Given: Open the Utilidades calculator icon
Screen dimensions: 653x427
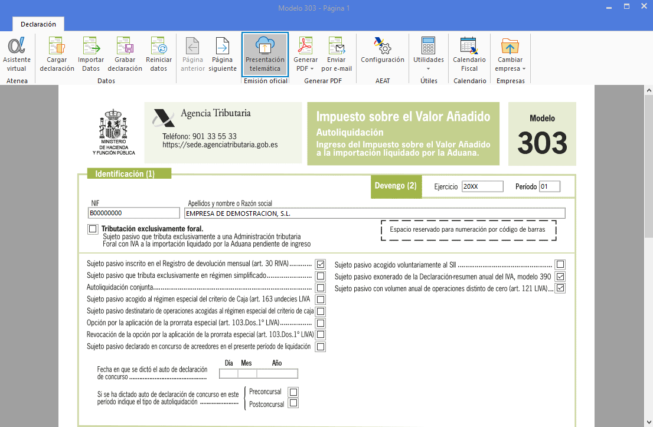Looking at the screenshot, I should [x=428, y=46].
